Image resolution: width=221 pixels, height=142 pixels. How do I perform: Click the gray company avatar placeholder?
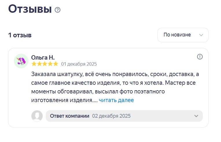pyautogui.click(x=37, y=116)
